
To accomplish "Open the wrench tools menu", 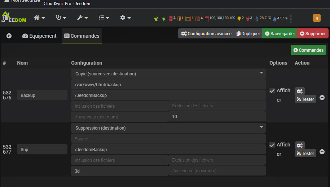I will pyautogui.click(x=82, y=18).
